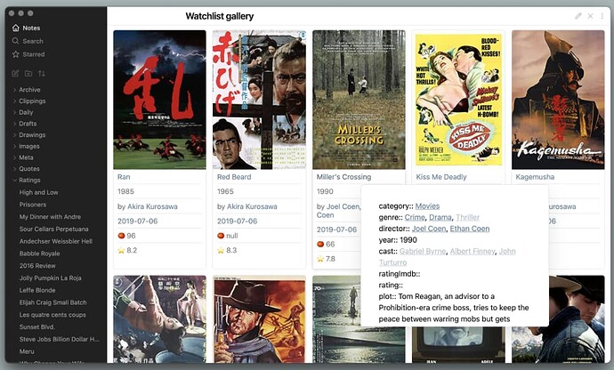Open the Prisoners note
614x370 pixels.
(x=33, y=205)
